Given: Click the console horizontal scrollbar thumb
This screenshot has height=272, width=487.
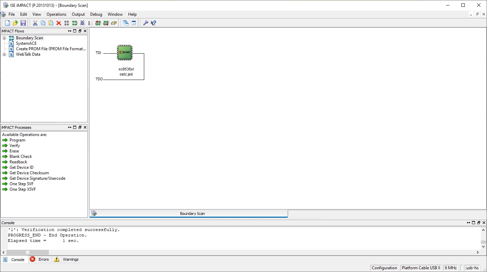Looking at the screenshot, I should click(x=28, y=252).
